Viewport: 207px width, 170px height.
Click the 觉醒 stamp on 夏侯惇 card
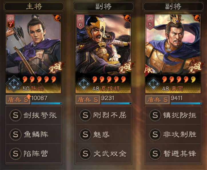(x=126, y=67)
